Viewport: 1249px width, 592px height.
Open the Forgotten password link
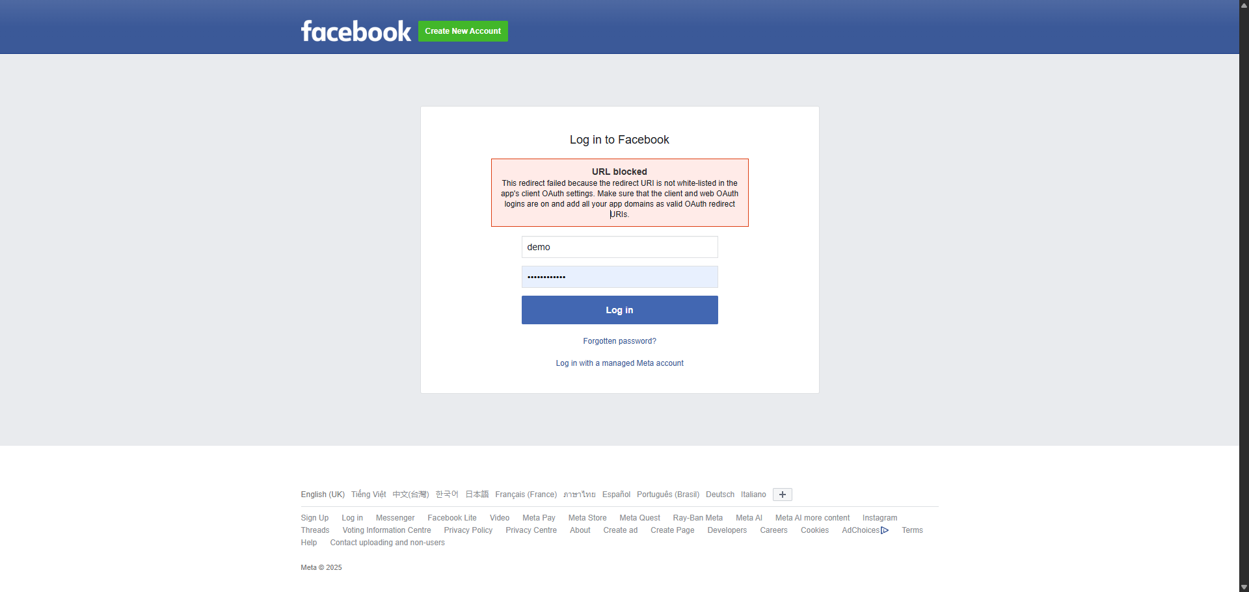point(619,341)
